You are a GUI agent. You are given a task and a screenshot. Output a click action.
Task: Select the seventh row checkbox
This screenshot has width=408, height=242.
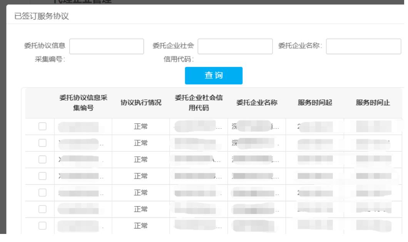[42, 225]
